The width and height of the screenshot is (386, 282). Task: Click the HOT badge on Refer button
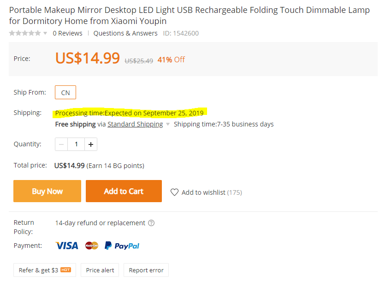pyautogui.click(x=65, y=270)
